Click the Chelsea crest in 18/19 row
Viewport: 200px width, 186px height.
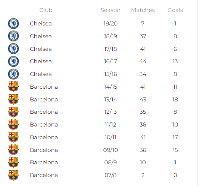tap(13, 36)
